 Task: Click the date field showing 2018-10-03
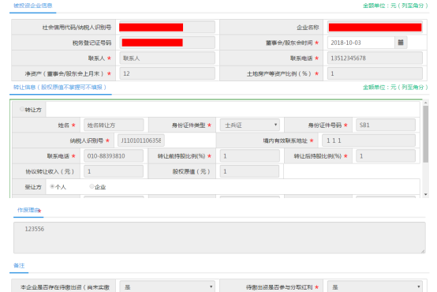click(x=361, y=43)
